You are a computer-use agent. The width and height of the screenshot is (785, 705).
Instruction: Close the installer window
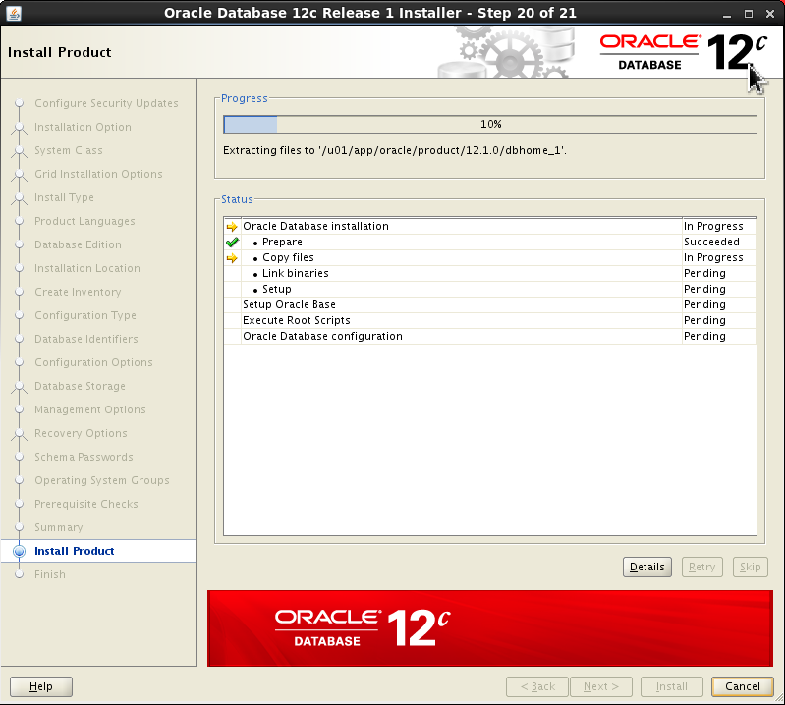[770, 14]
